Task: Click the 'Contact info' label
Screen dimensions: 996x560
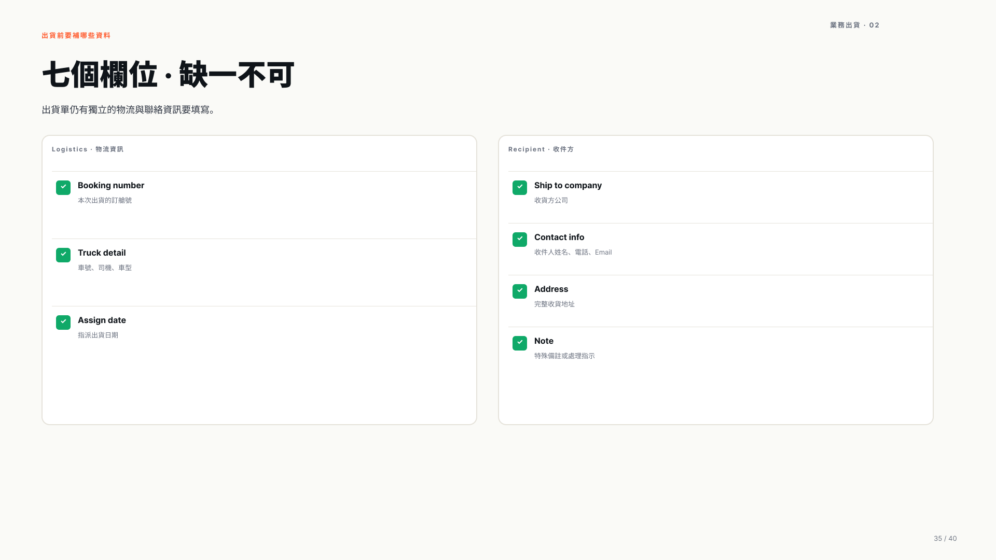Action: point(559,237)
